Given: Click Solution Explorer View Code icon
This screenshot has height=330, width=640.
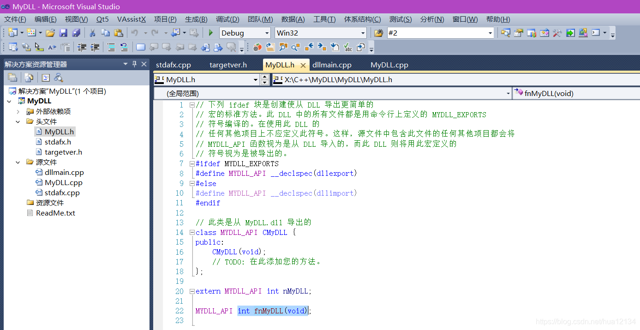Looking at the screenshot, I should coord(46,78).
